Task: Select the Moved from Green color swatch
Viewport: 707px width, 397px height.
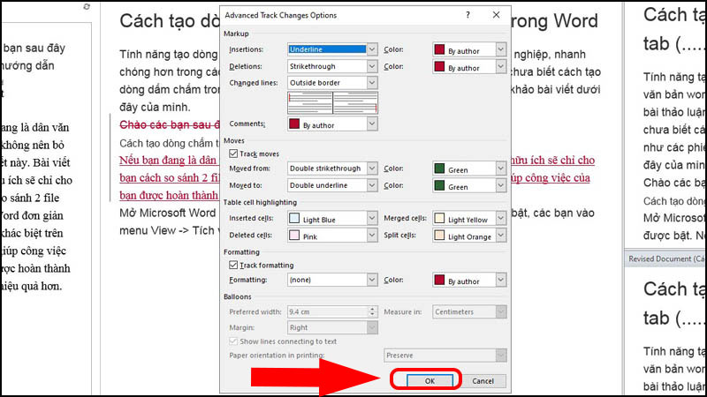Action: coord(469,169)
